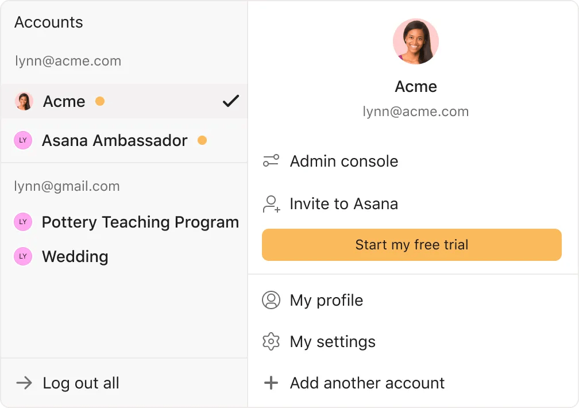
Task: Click the checkmark beside Acme
Action: 231,102
